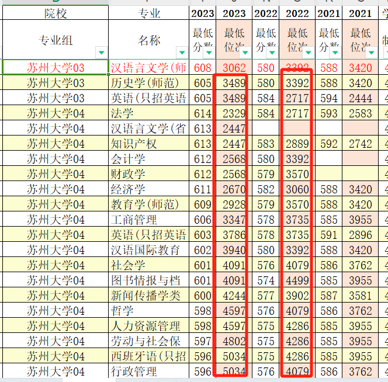Open 2022 最低分数 filter dropdown

click(x=272, y=52)
